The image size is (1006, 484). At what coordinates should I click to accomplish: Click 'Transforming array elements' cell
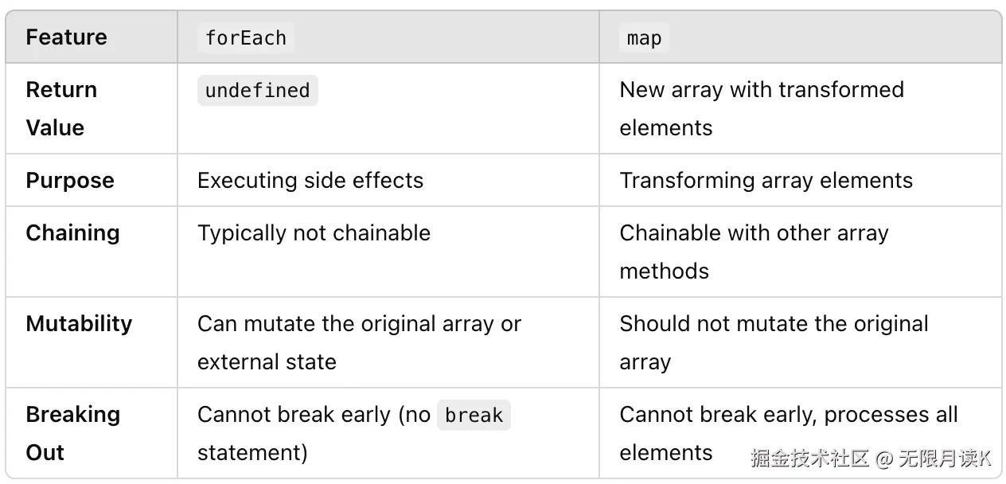click(766, 181)
